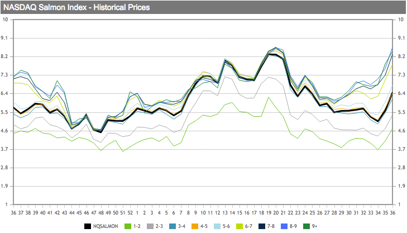
Task: Click the grey 2-3 legend swatch
Action: tap(150, 226)
